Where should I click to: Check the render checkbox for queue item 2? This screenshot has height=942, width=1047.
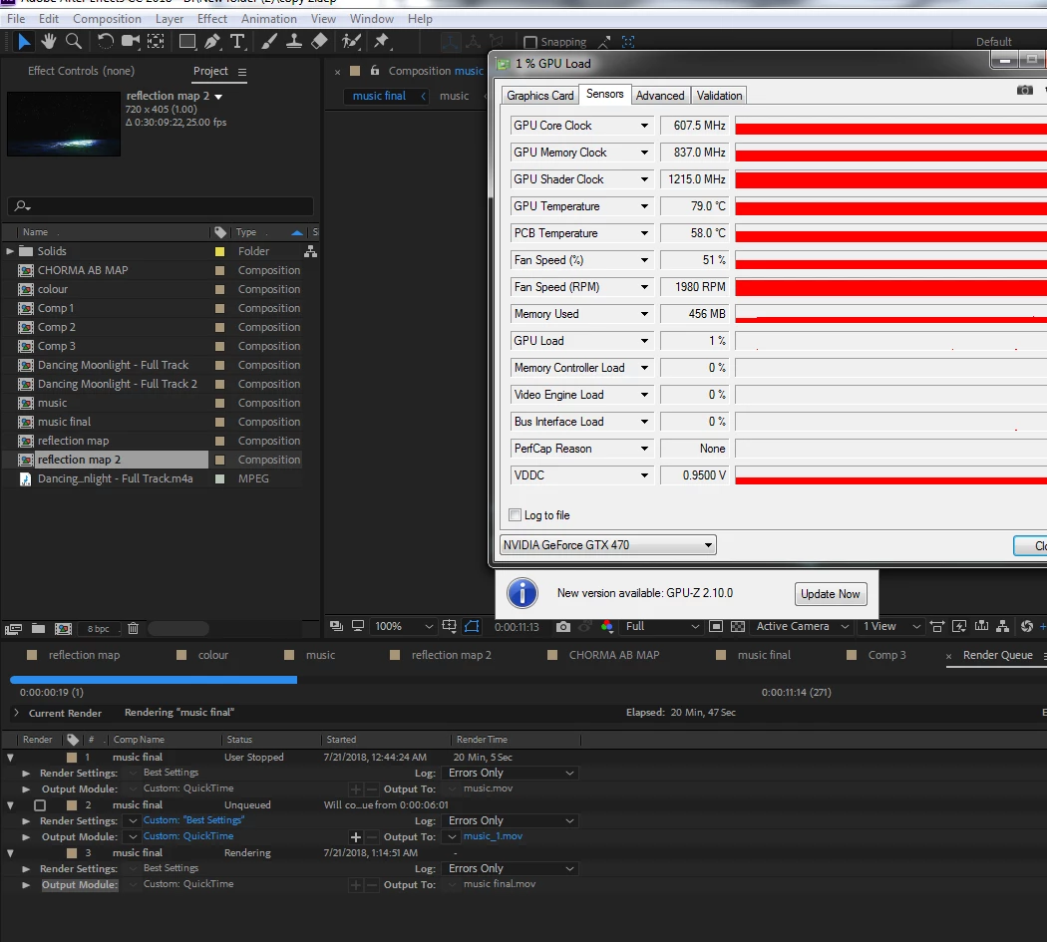40,805
